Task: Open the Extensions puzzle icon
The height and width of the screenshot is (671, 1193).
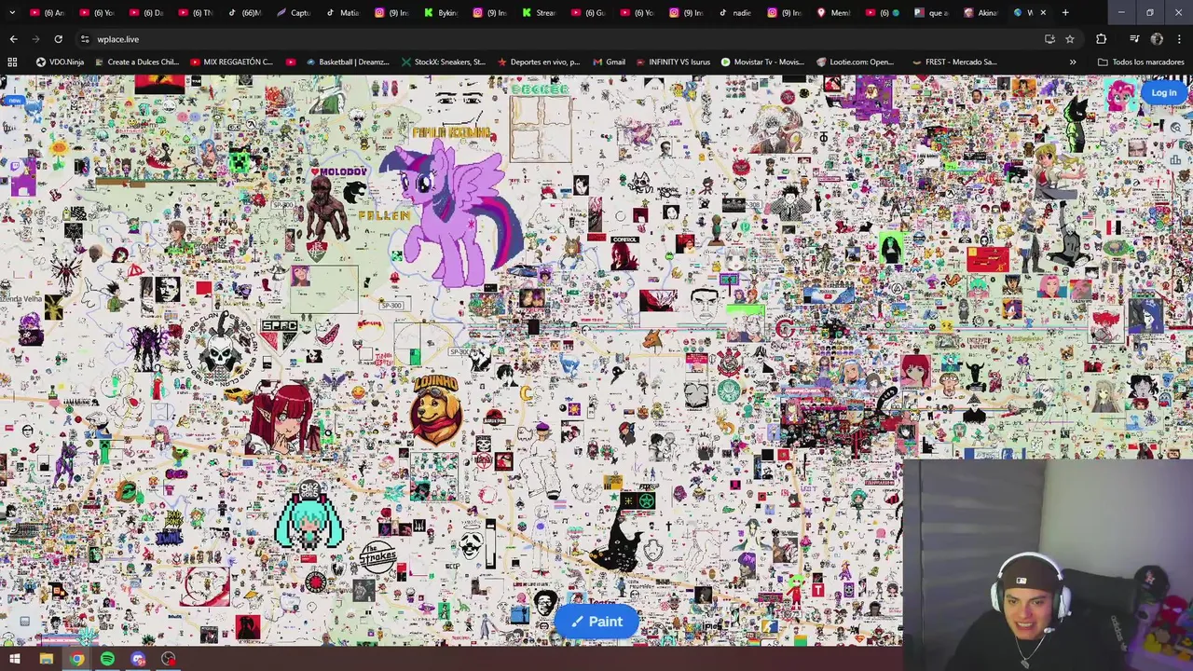Action: (1101, 39)
